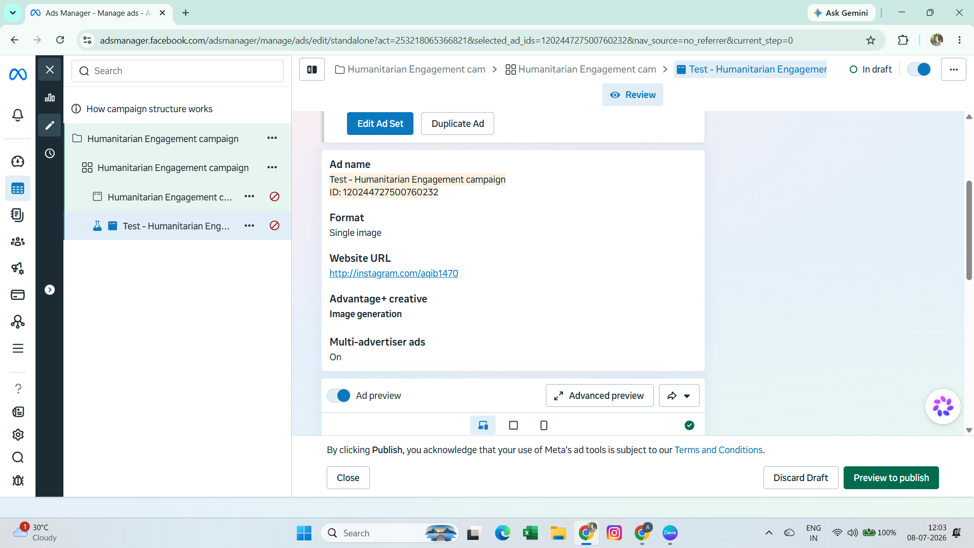Open the Billing card icon
974x548 pixels.
(x=18, y=295)
